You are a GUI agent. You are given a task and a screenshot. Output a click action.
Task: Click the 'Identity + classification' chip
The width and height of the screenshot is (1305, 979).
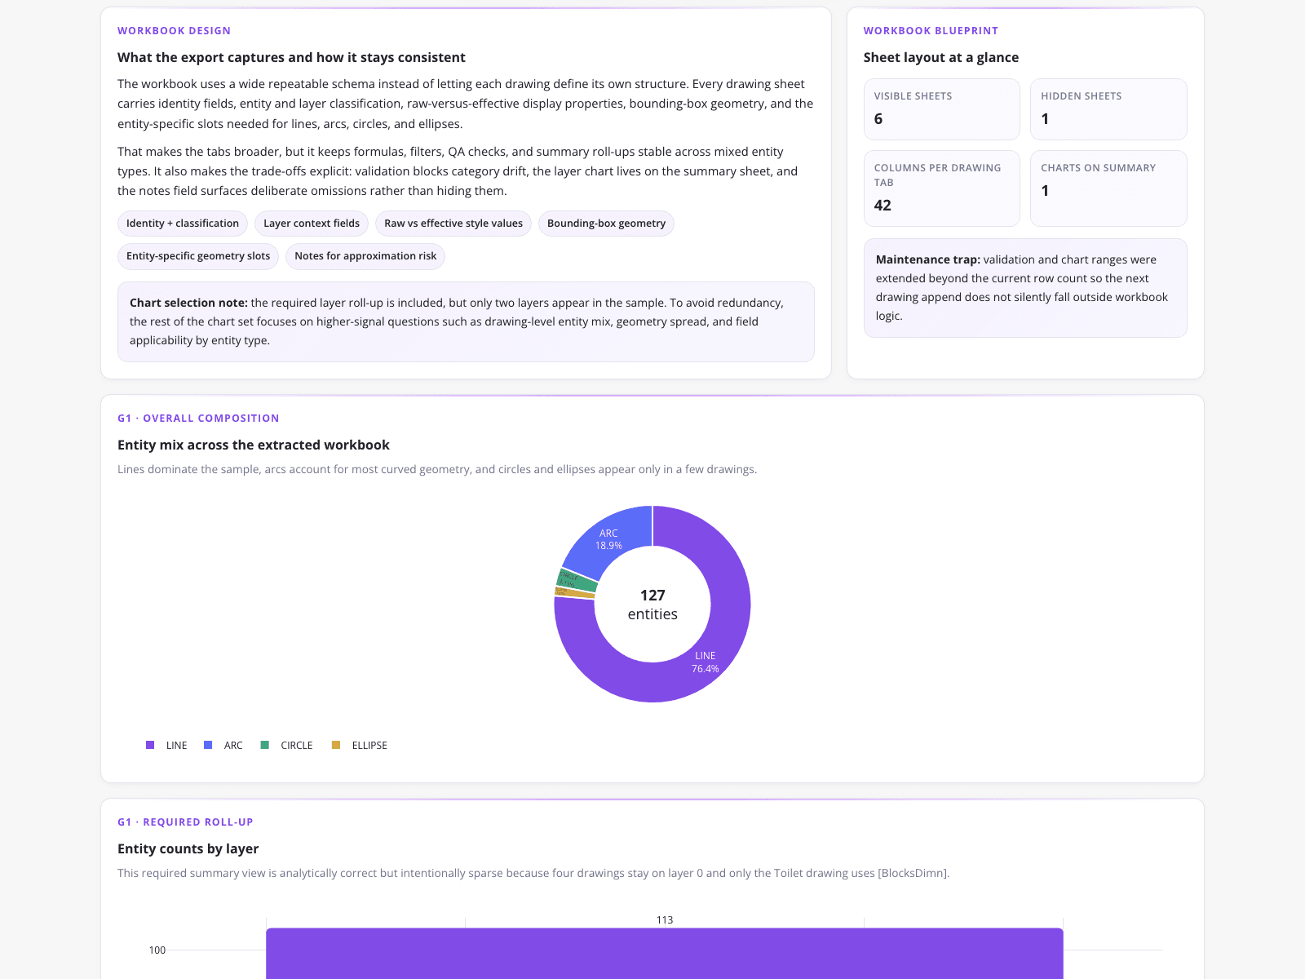click(x=183, y=224)
